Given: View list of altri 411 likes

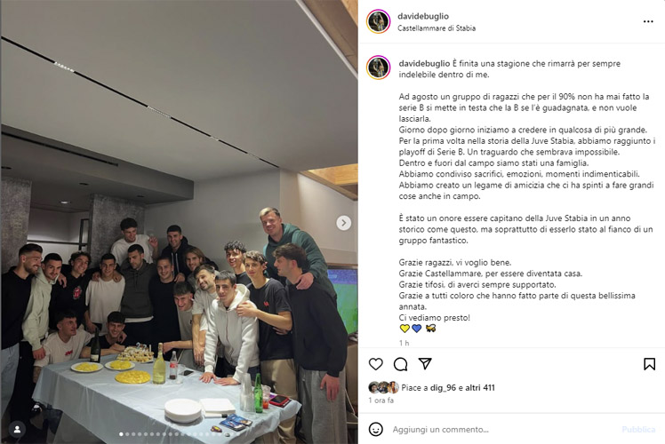Looking at the screenshot, I should coord(480,388).
